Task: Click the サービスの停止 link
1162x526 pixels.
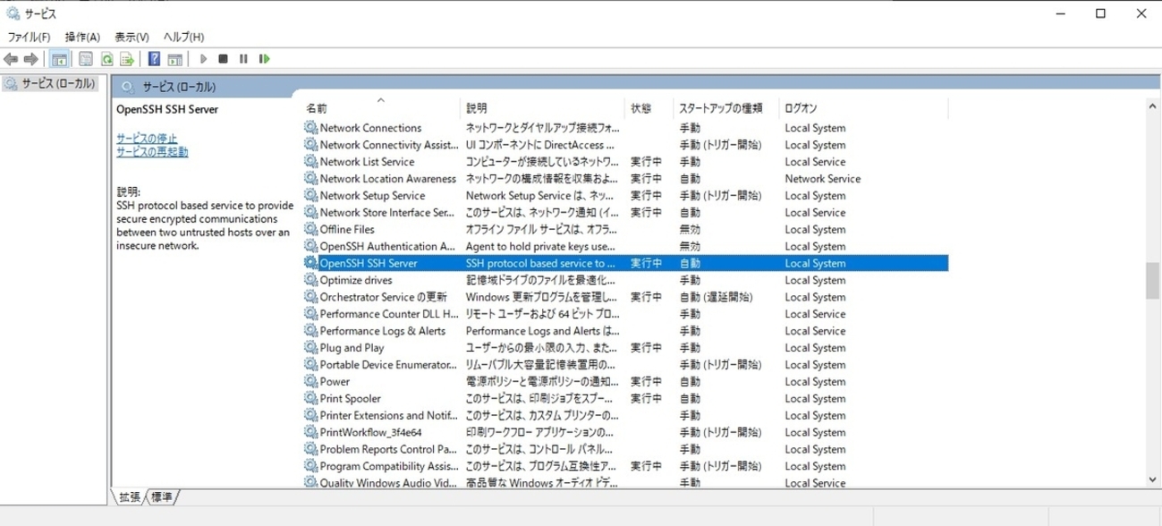Action: coord(147,139)
